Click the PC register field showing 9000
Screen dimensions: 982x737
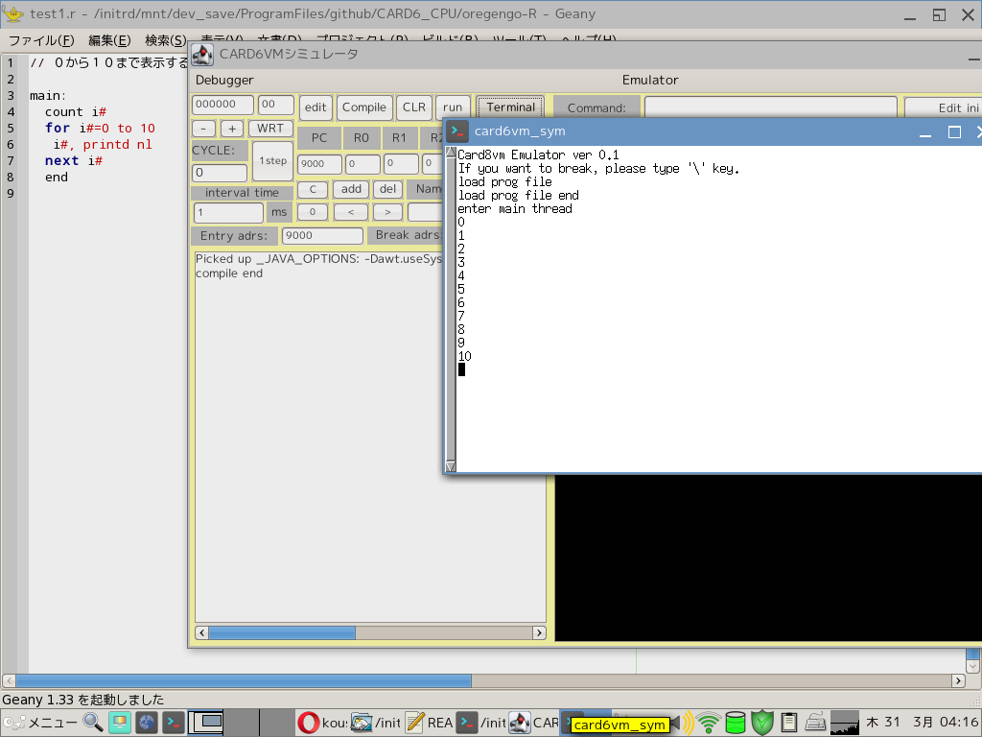(319, 164)
